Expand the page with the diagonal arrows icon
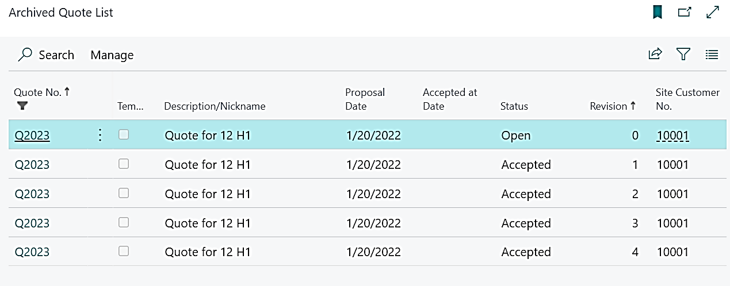The image size is (730, 286). click(713, 12)
